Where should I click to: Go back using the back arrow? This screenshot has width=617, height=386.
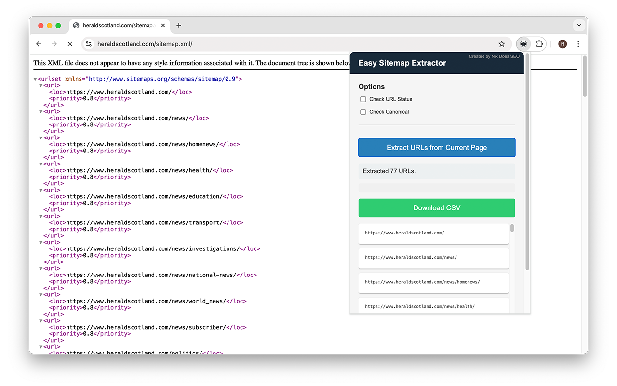tap(39, 44)
